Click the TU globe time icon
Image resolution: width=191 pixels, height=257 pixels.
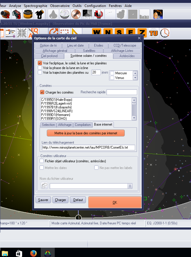coord(153,33)
